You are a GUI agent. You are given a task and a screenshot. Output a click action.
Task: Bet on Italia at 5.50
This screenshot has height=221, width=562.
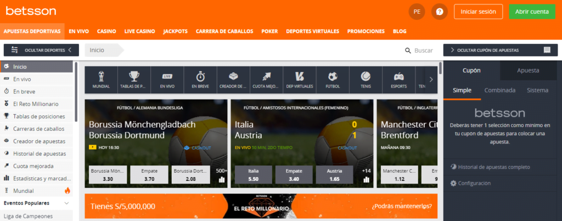(x=253, y=175)
